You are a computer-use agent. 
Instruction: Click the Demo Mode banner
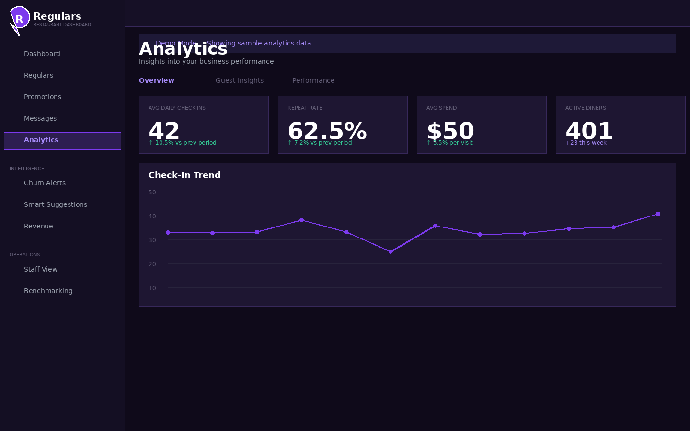point(407,43)
